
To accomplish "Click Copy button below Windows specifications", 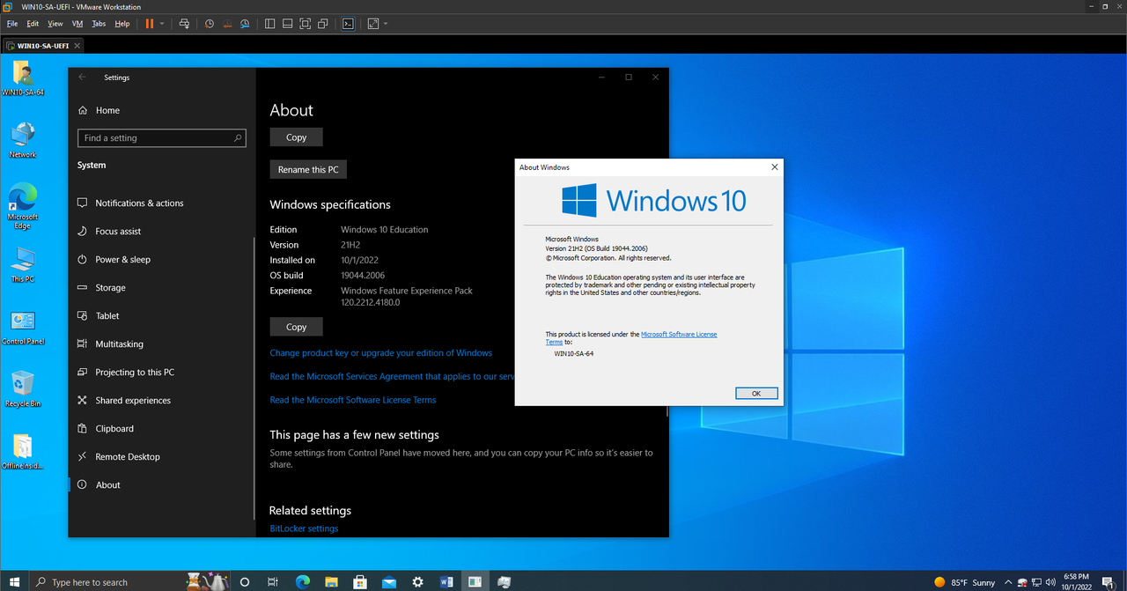I will tap(296, 327).
